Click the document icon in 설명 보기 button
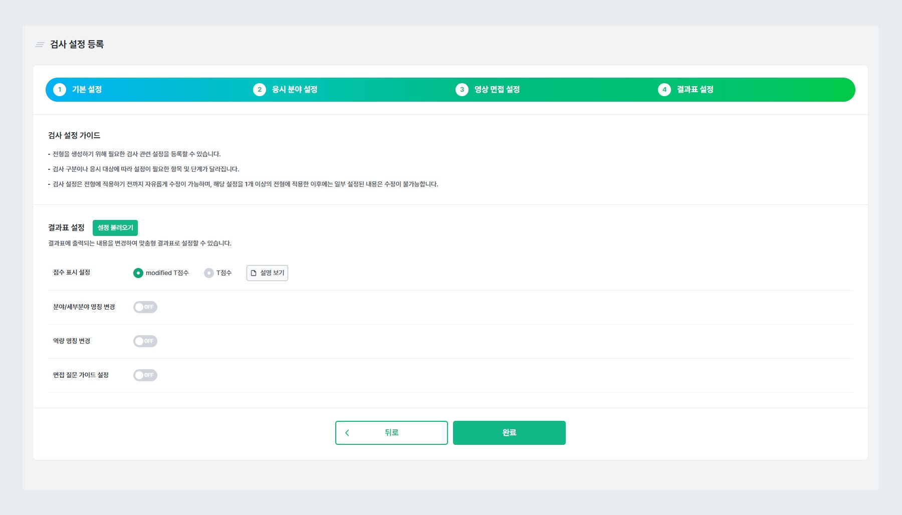Screen dimensions: 902x515 (254, 273)
